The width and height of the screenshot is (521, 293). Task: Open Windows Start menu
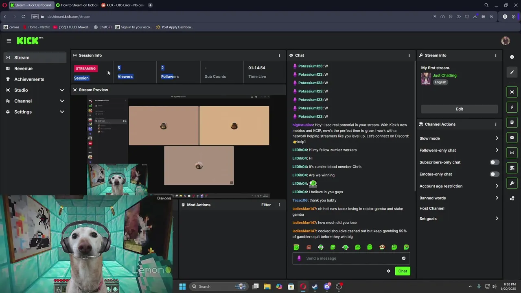(x=182, y=286)
